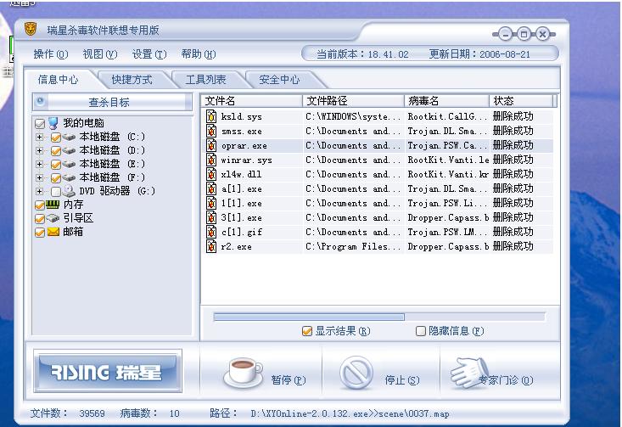Toggle the 我的电脑 checkbox
Screen dimensions: 622x427
[x=40, y=124]
